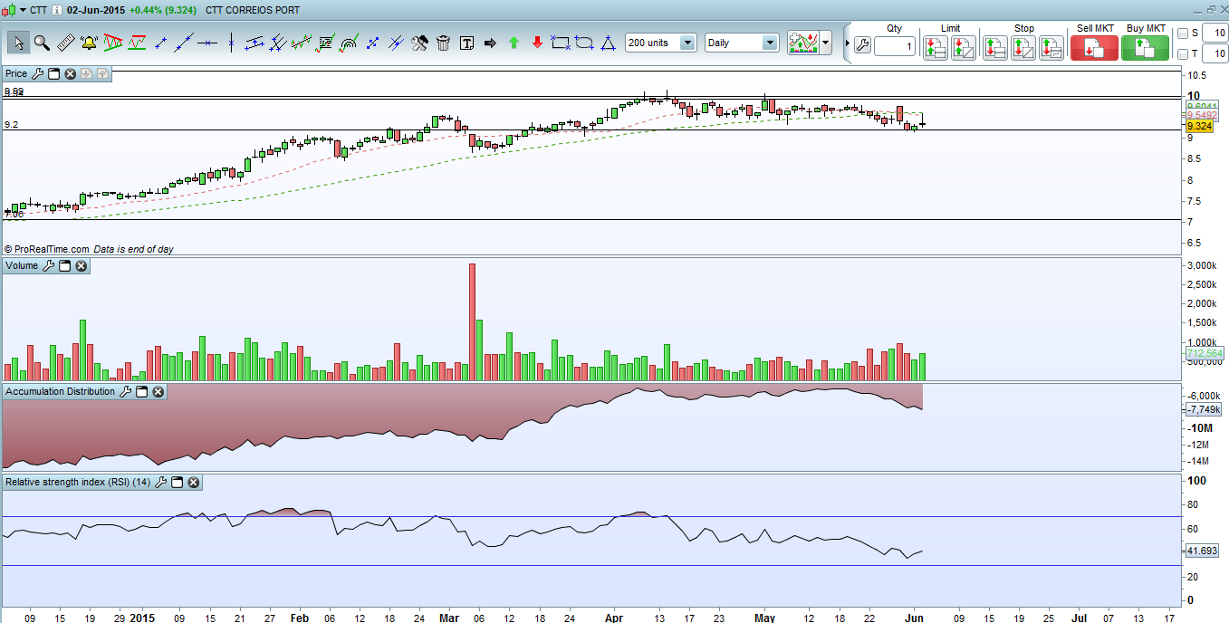Pick the ruler measurement tool
Image resolution: width=1229 pixels, height=623 pixels.
(65, 43)
